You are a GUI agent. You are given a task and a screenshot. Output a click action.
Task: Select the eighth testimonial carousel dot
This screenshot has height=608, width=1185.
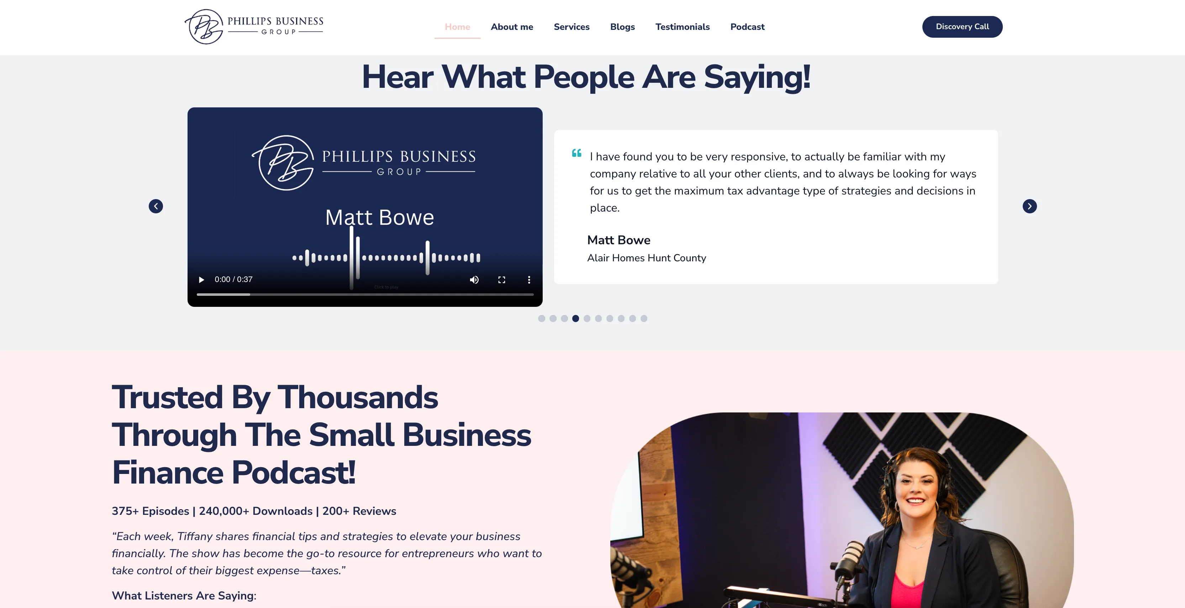pyautogui.click(x=621, y=319)
